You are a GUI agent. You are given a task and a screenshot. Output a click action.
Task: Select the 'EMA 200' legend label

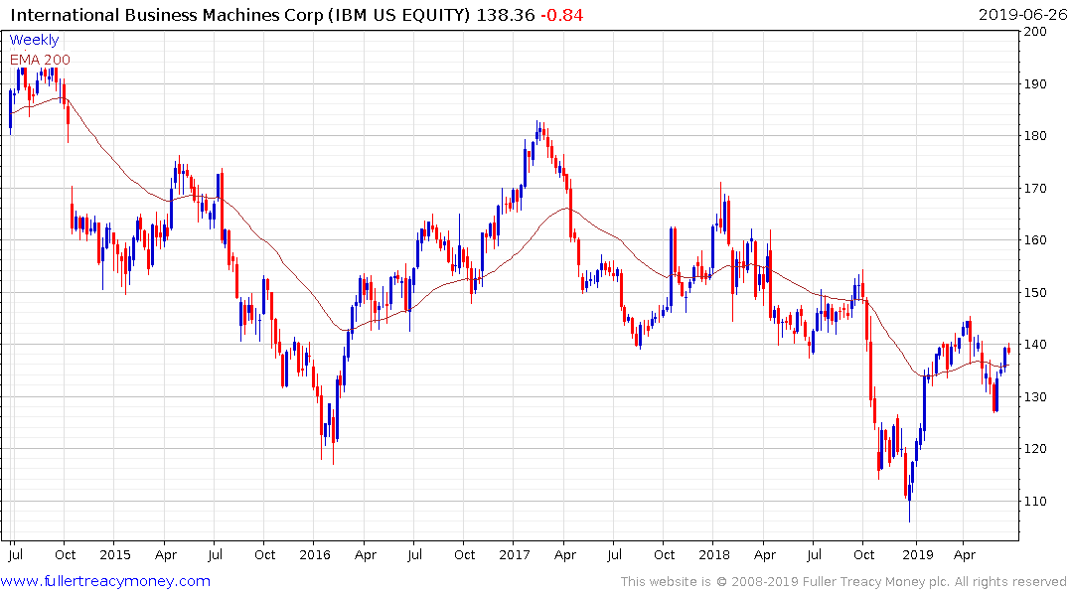point(40,60)
